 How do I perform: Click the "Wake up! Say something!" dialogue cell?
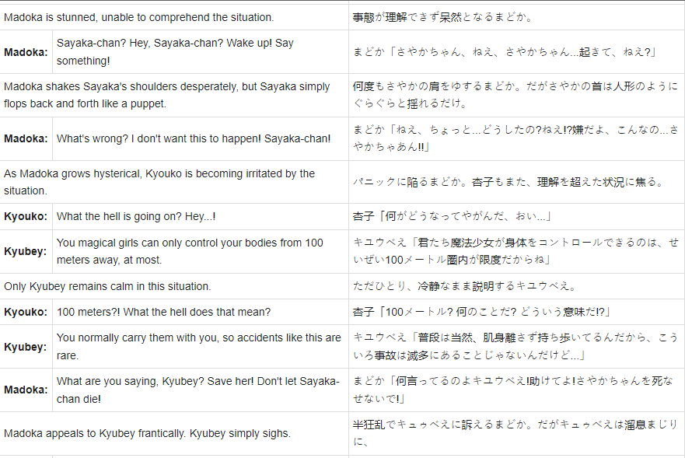click(x=175, y=51)
